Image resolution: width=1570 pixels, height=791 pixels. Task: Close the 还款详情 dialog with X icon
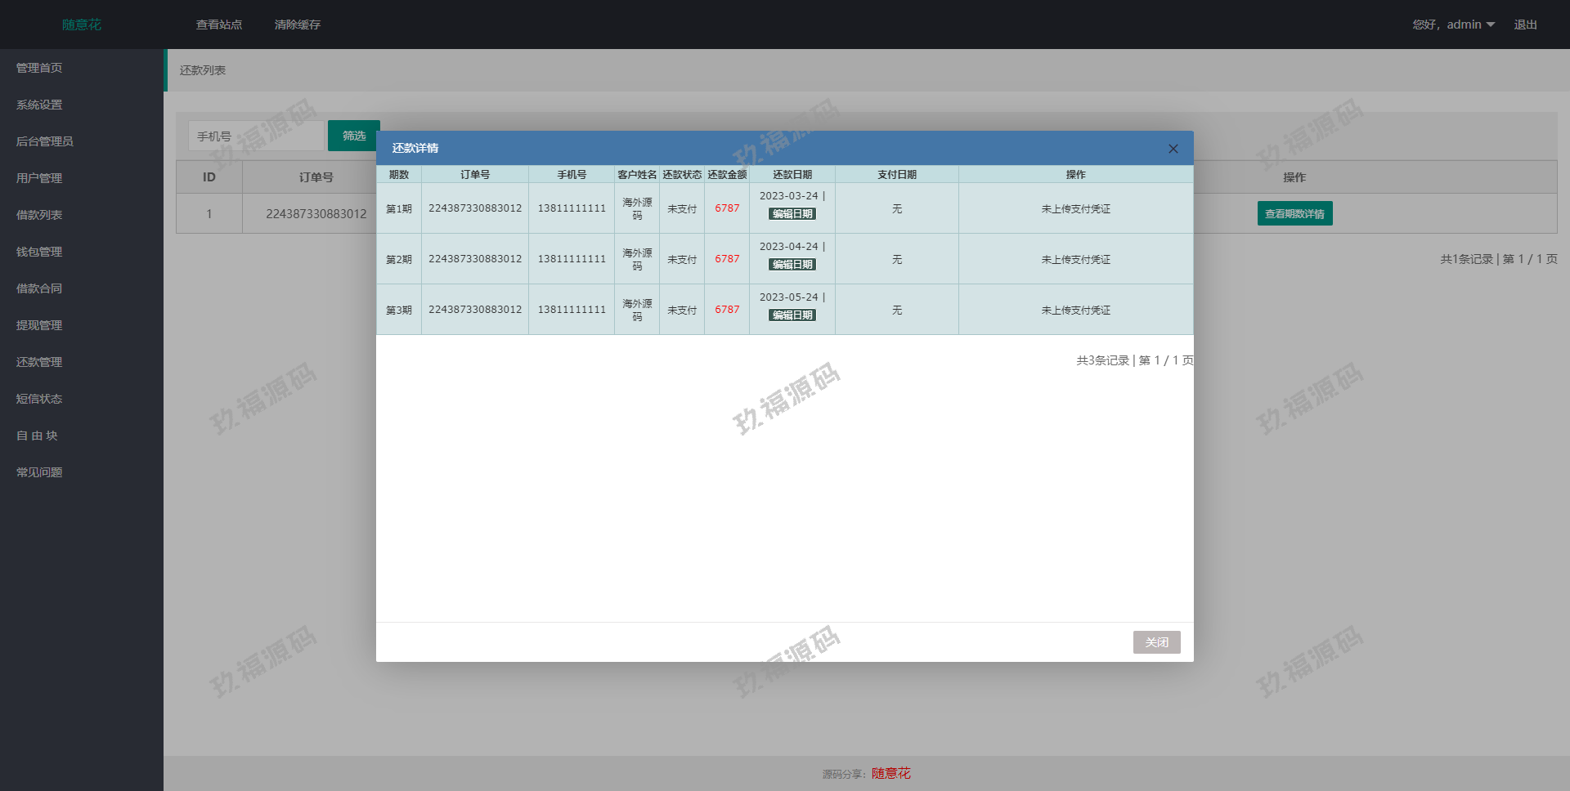(1173, 149)
